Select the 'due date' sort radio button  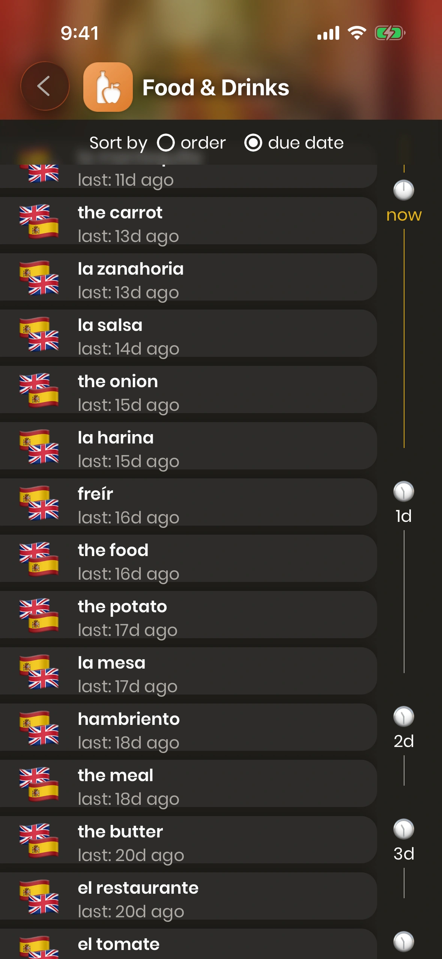tap(253, 143)
